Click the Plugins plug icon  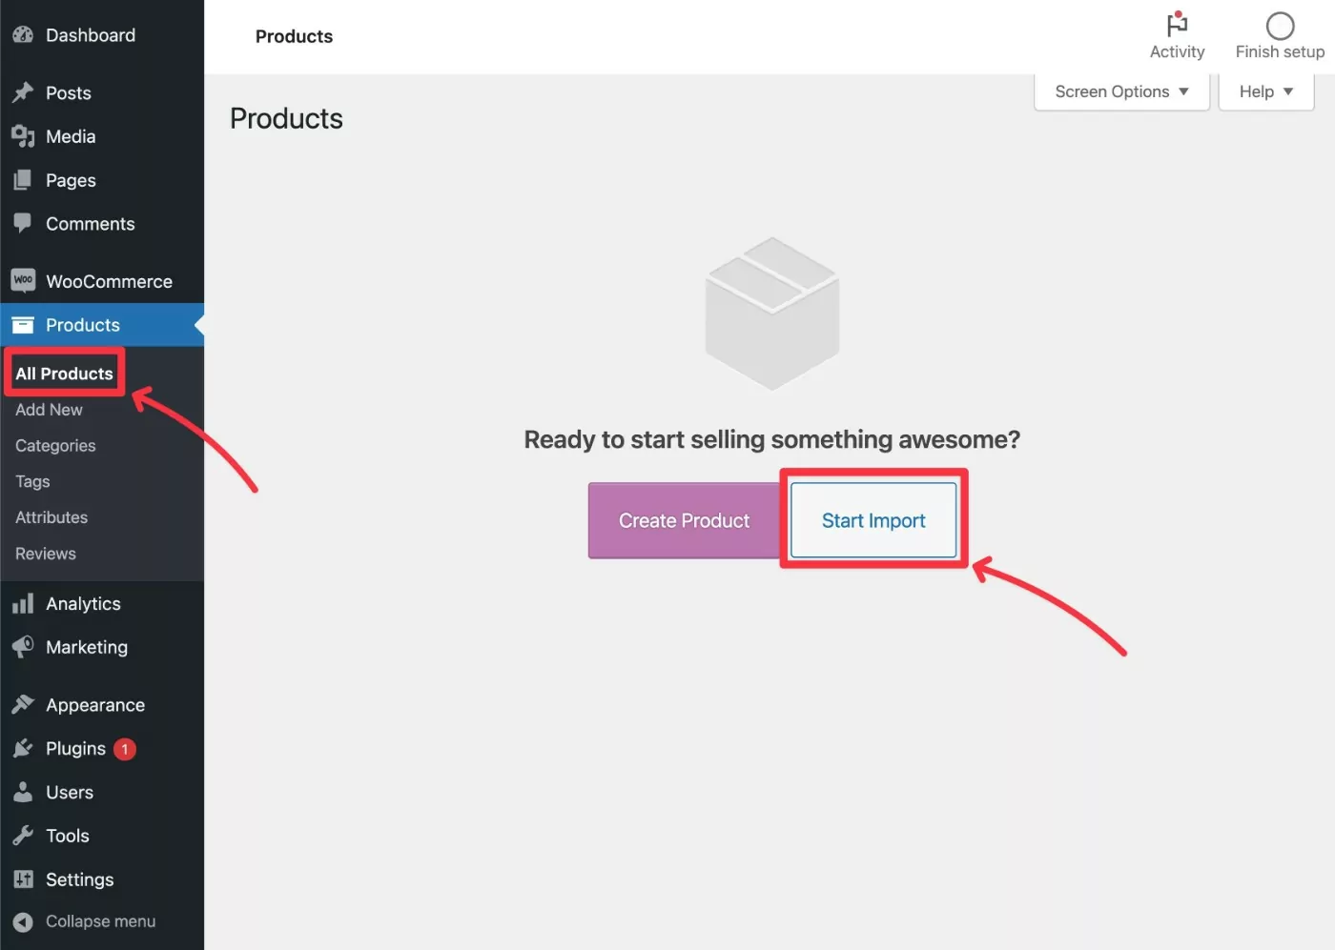[x=23, y=749]
